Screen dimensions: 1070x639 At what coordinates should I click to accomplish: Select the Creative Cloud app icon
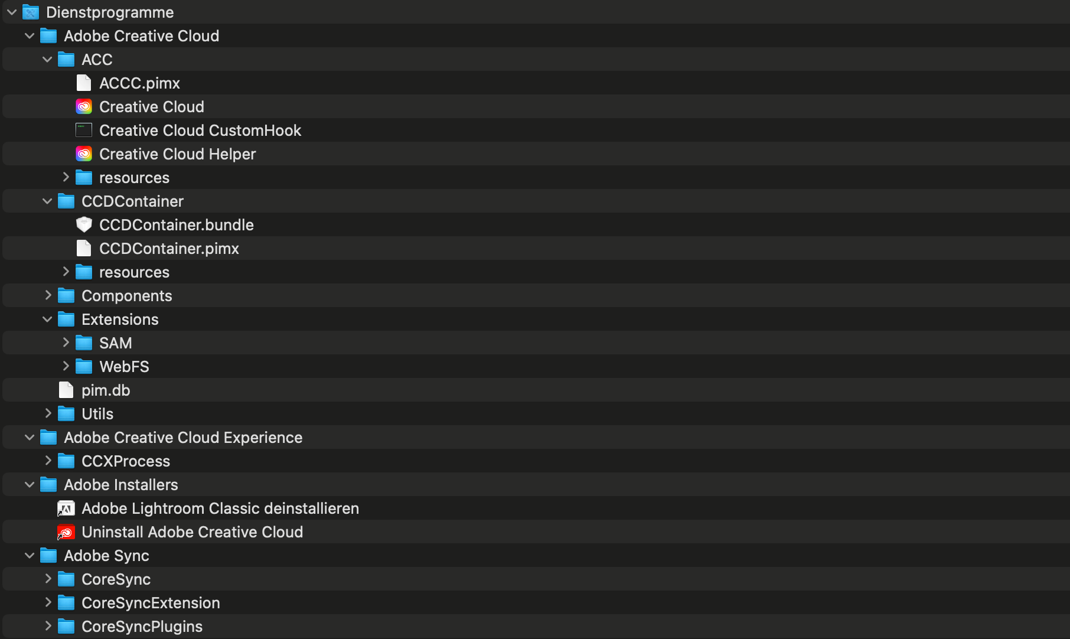coord(84,106)
